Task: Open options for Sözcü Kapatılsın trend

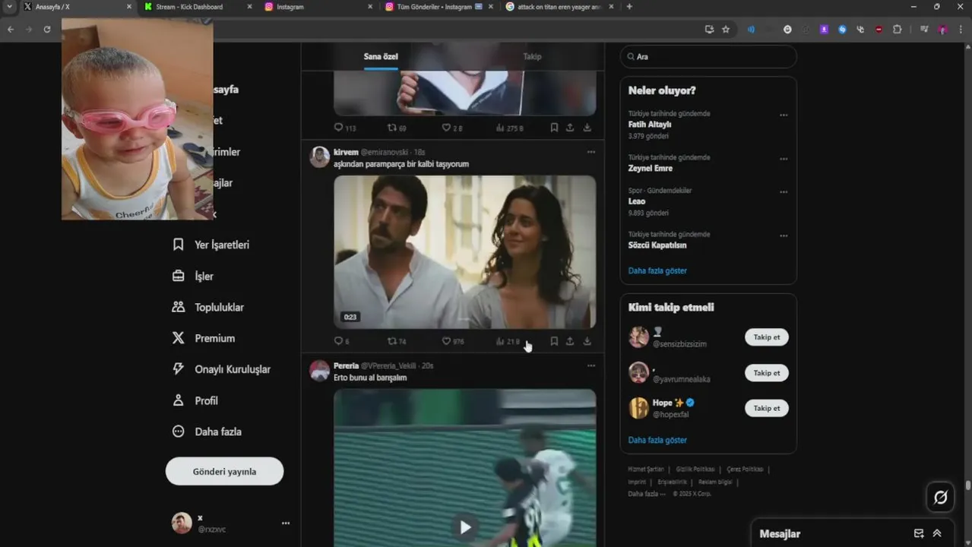Action: (x=784, y=236)
